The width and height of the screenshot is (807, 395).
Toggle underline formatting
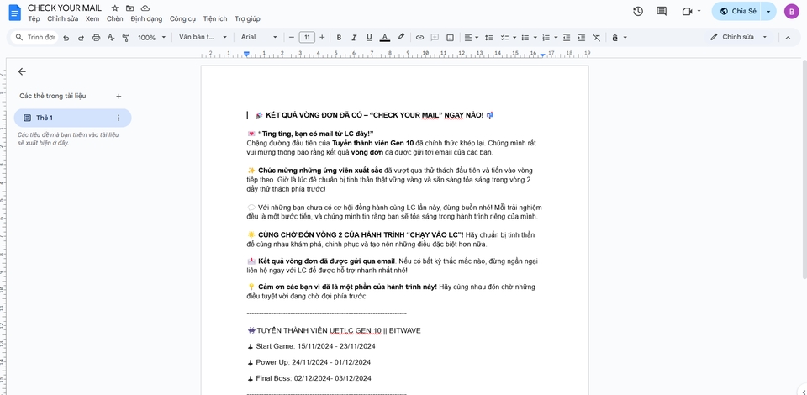pos(369,38)
